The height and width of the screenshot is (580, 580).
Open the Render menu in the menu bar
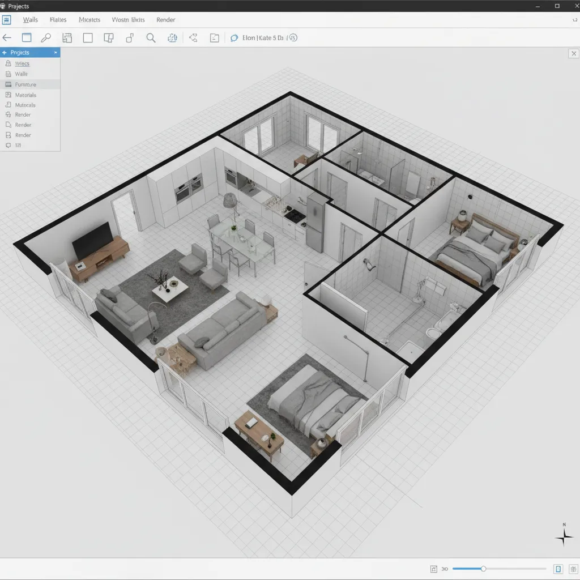165,19
